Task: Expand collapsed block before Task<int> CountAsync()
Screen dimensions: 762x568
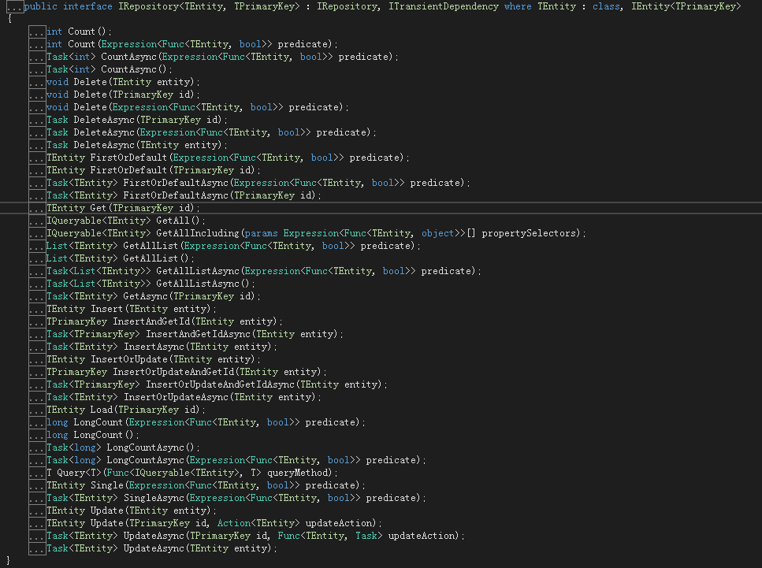Action: (37, 70)
